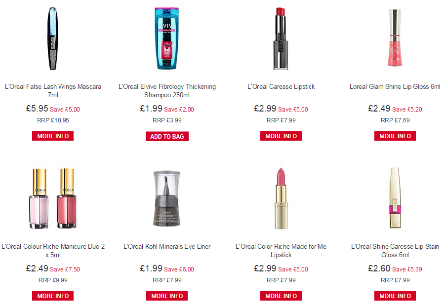444x307 pixels.
Task: Add the Elvive Fibrology shampoo to bag
Action: [x=167, y=136]
